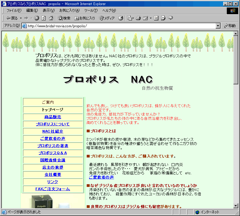Screen dimensions: 240x216
Task: Open the Forward history dropdown arrow
Action: (31, 18)
